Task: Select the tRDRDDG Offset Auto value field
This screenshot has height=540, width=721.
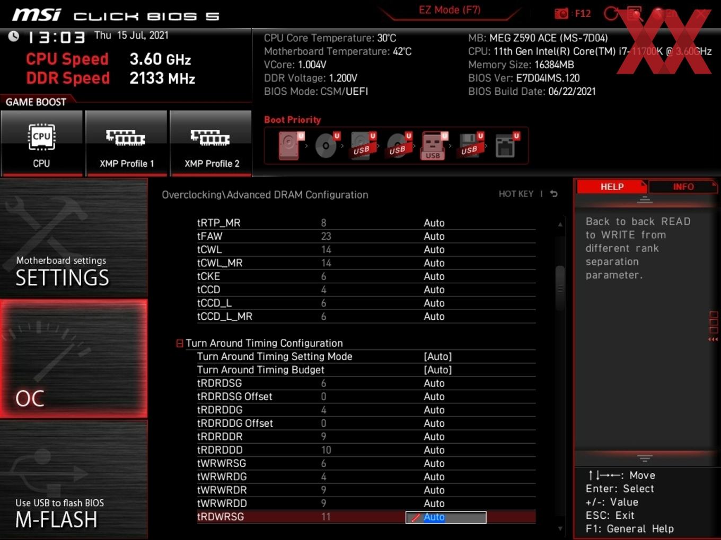Action: click(434, 423)
